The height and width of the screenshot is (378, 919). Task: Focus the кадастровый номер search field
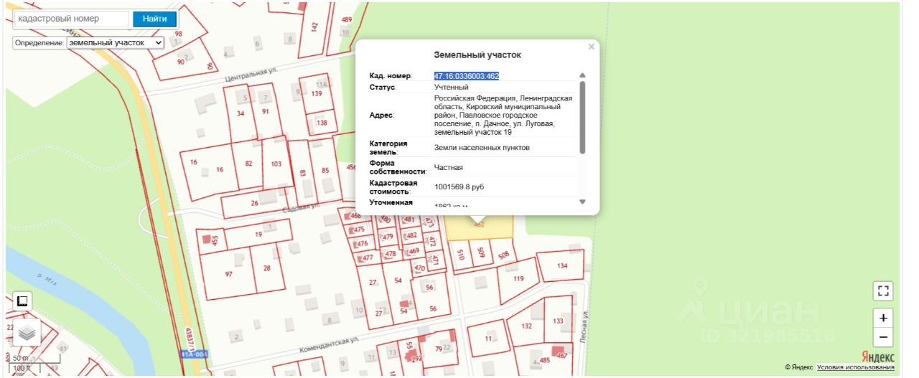click(x=72, y=19)
